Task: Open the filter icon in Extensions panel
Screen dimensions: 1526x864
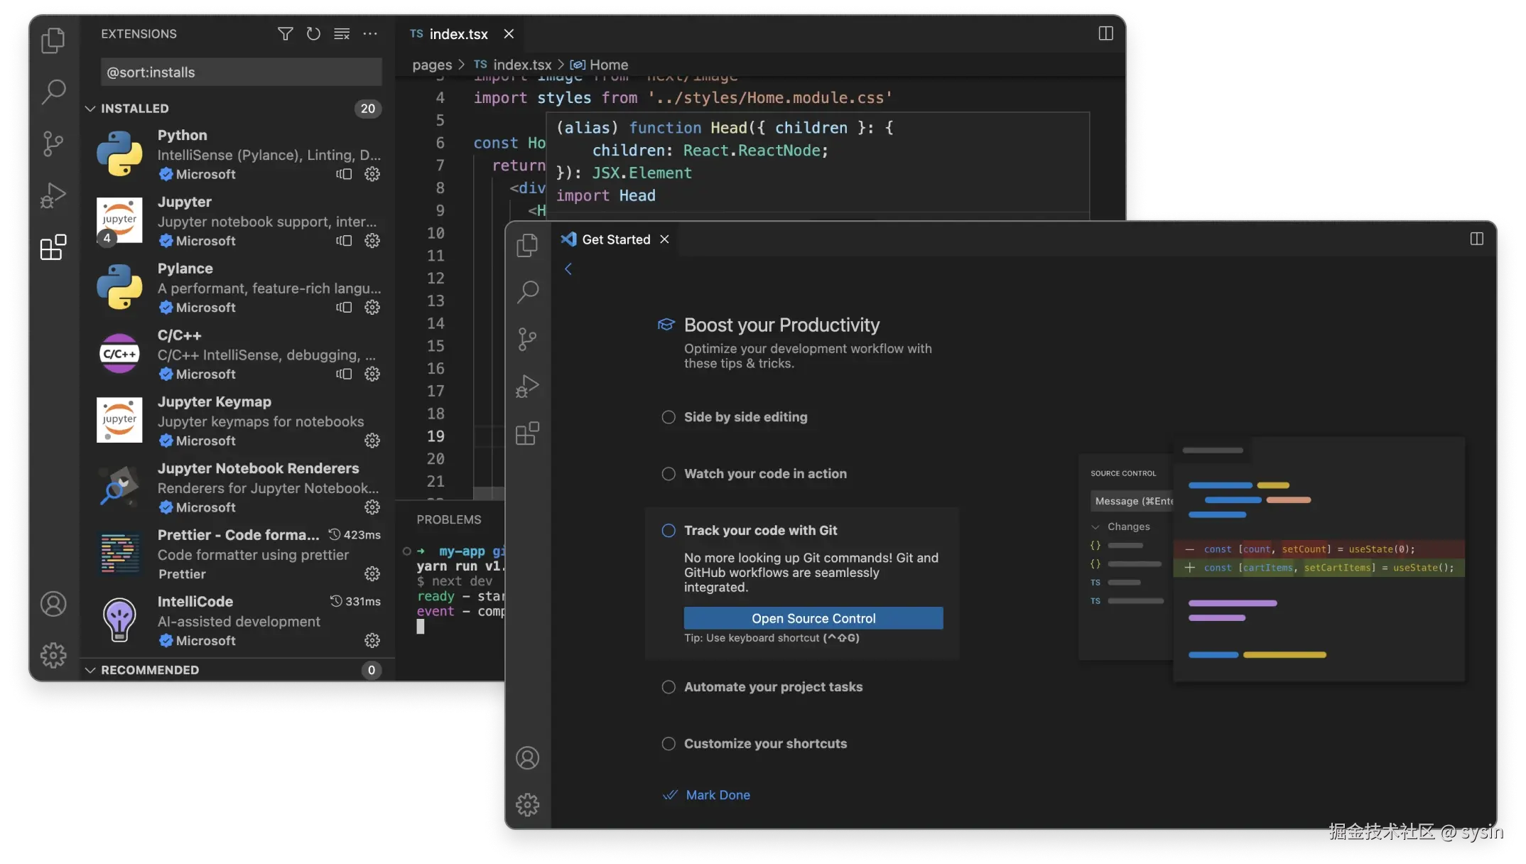Action: 285,33
